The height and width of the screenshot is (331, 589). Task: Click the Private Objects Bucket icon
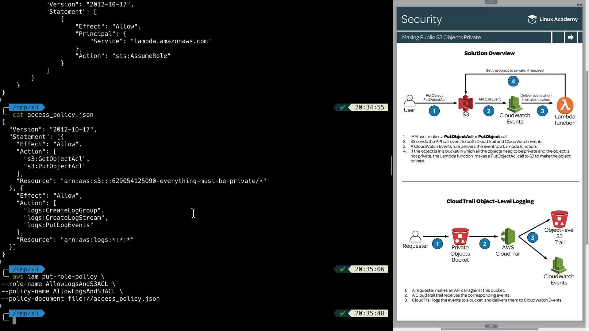coord(460,236)
